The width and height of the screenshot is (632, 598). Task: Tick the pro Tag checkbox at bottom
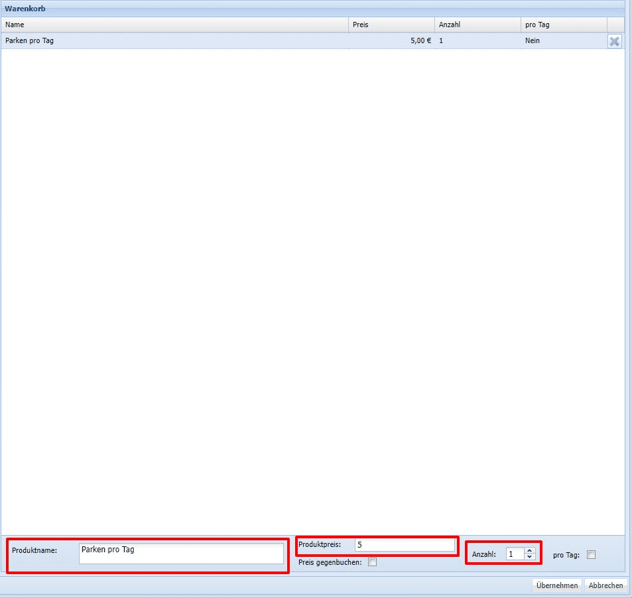pos(591,555)
